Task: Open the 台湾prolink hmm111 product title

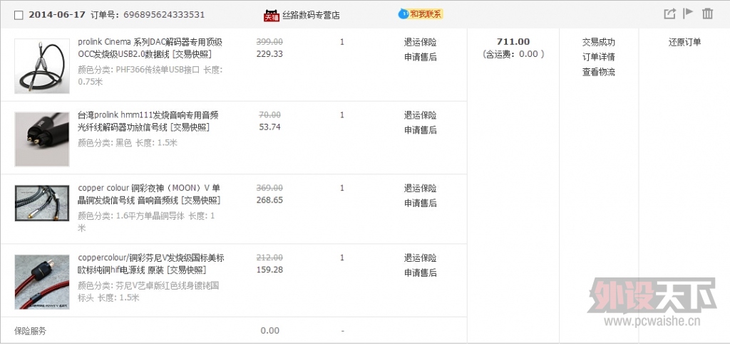Action: [148, 121]
